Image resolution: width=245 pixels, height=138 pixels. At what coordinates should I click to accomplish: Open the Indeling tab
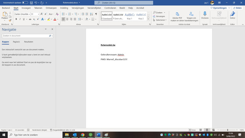pos(64,8)
